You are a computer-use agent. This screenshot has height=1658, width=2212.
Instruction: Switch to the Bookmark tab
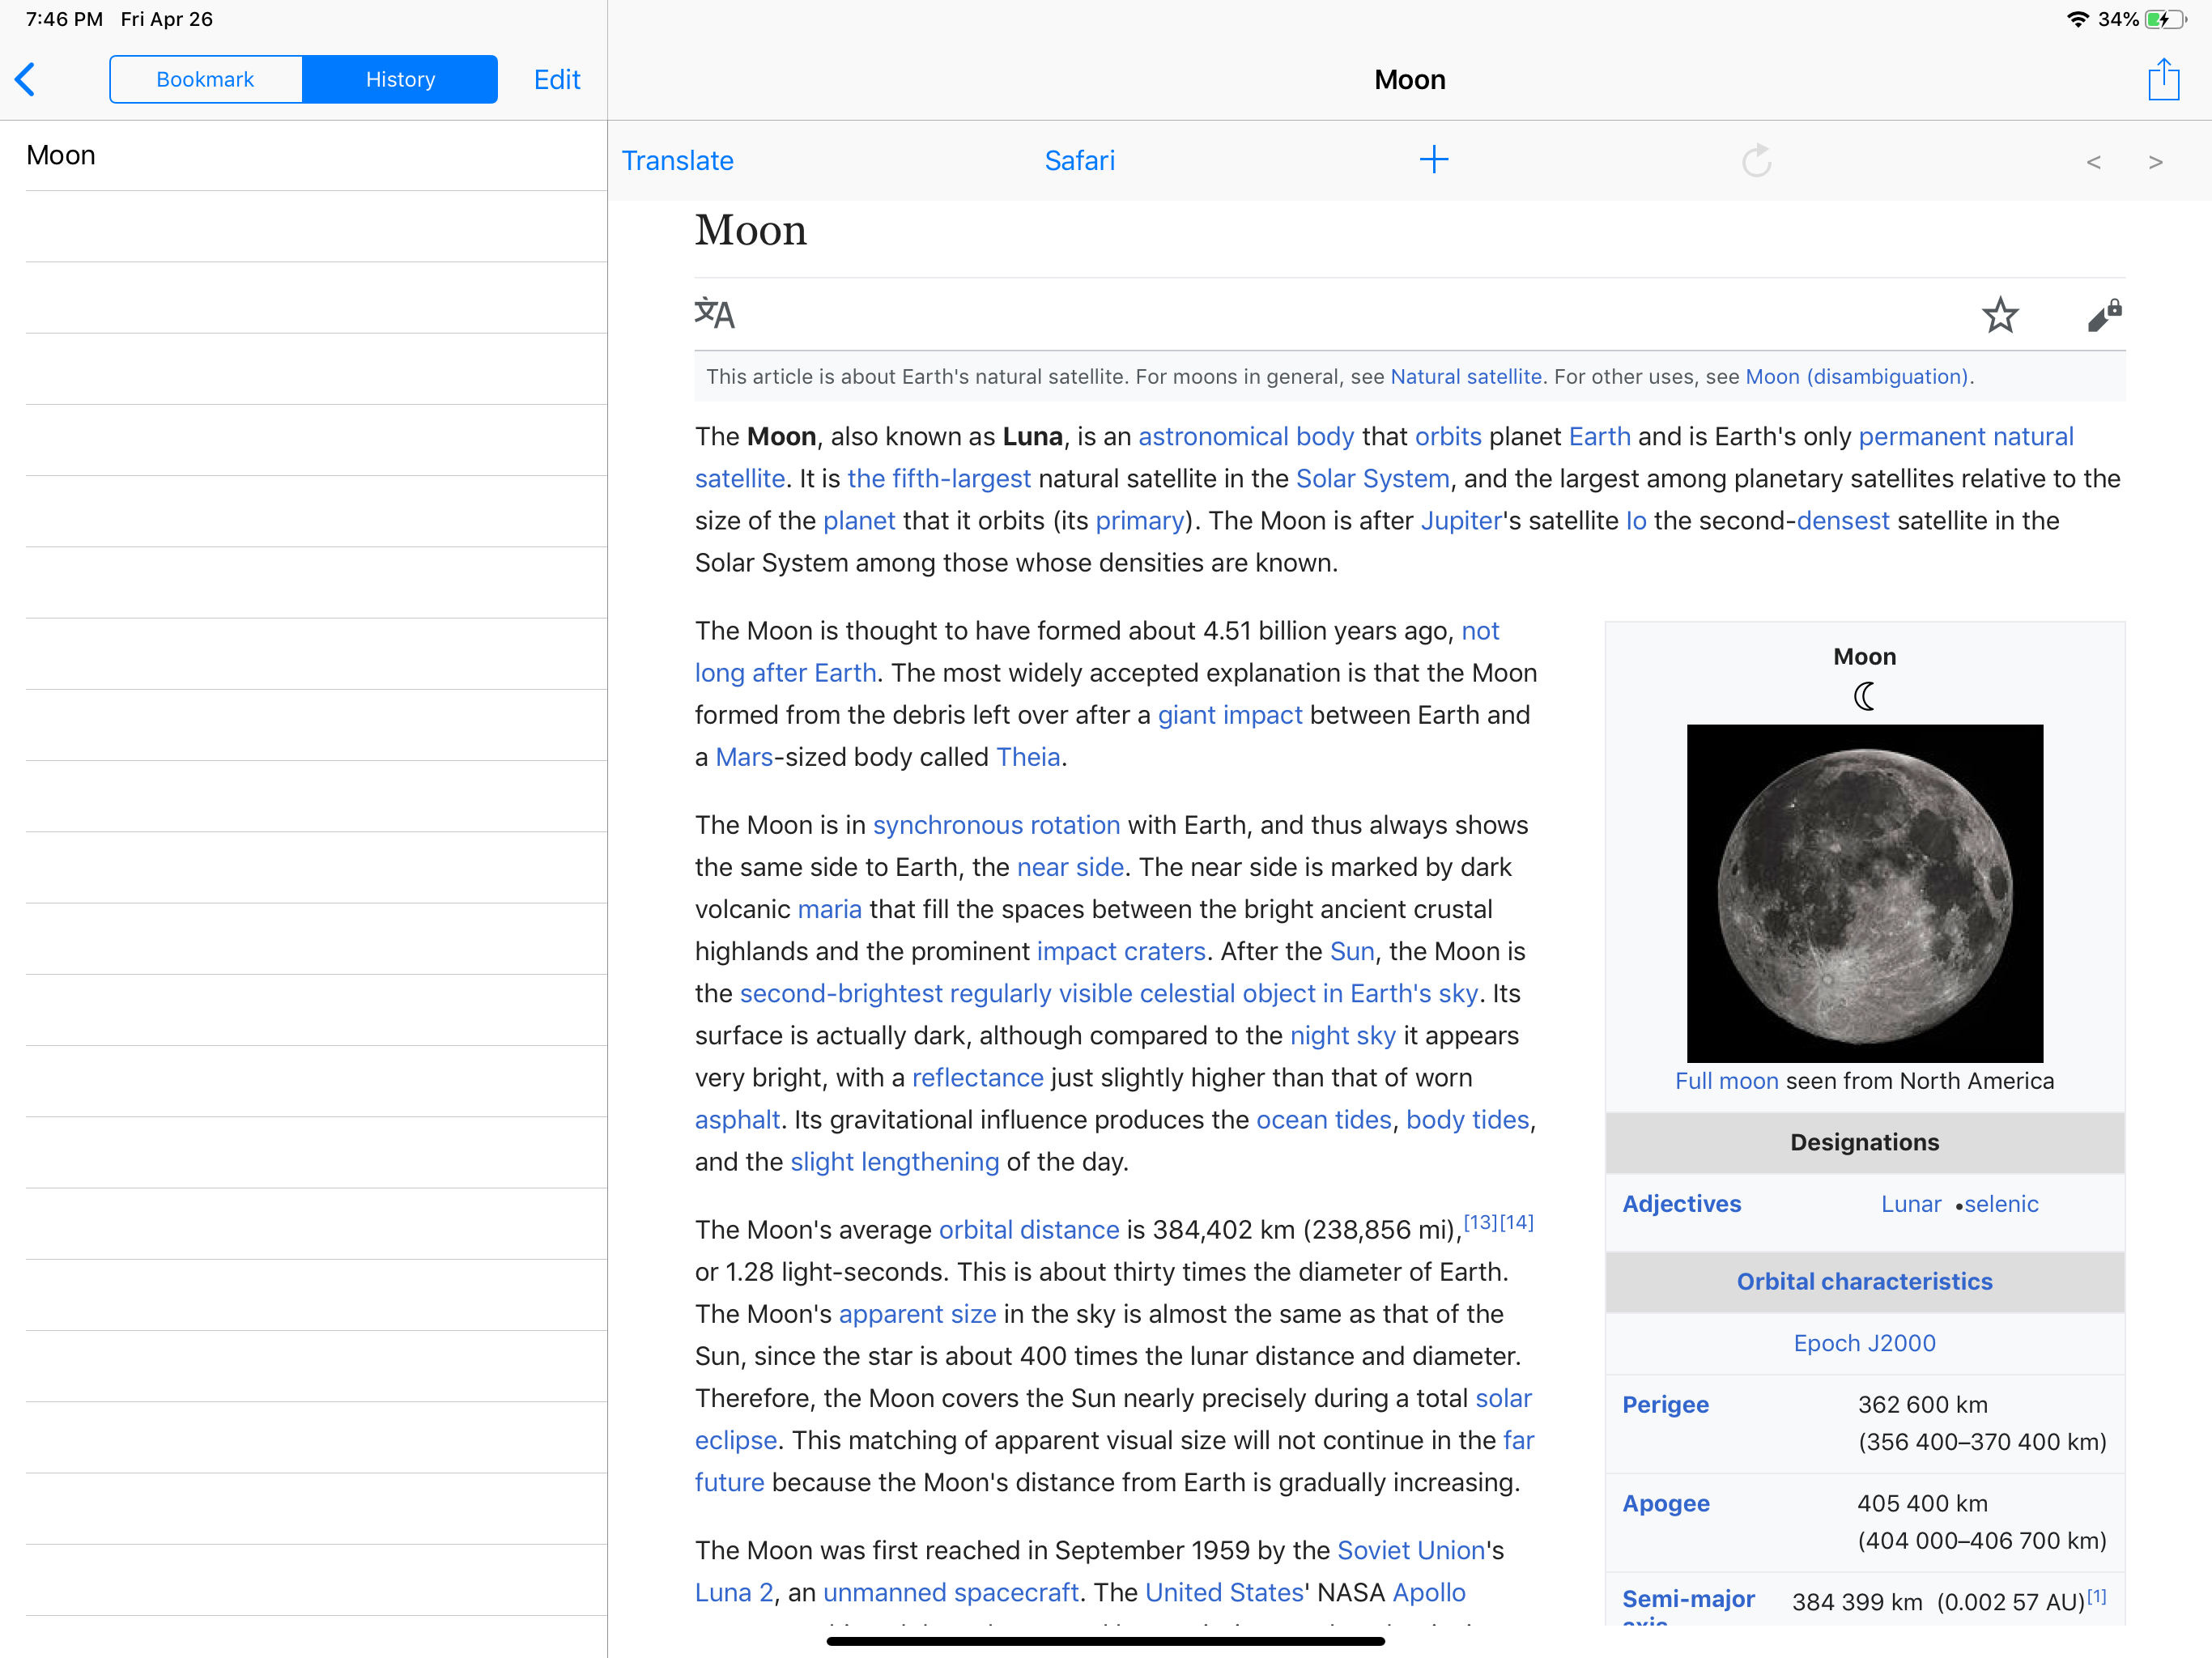click(x=205, y=79)
